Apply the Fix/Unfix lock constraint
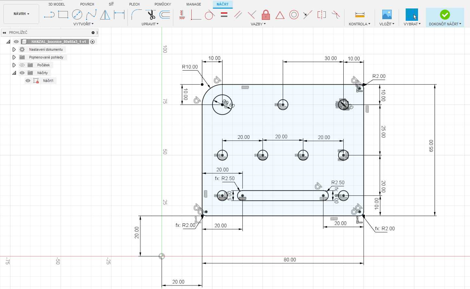 [x=266, y=15]
